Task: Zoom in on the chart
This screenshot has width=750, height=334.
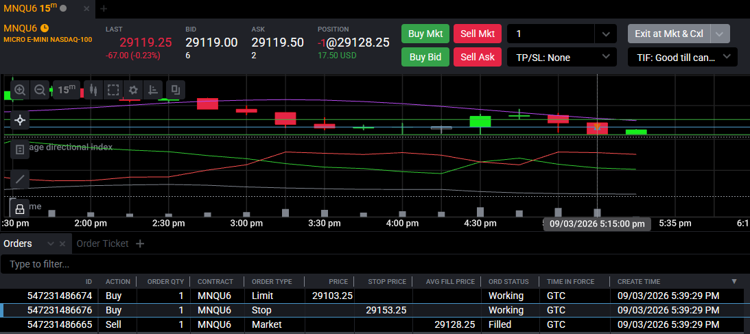Action: (x=20, y=90)
